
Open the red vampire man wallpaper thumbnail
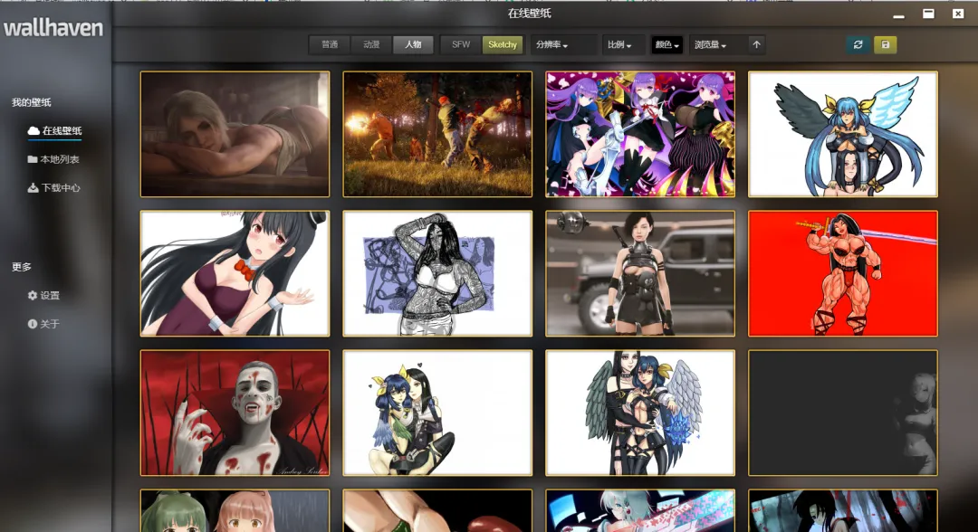[235, 413]
